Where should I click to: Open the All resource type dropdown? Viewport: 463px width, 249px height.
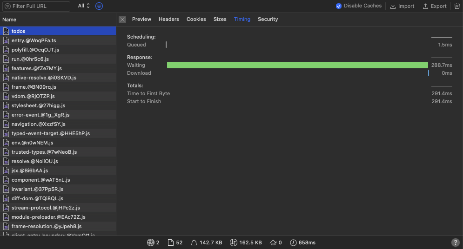click(x=84, y=6)
